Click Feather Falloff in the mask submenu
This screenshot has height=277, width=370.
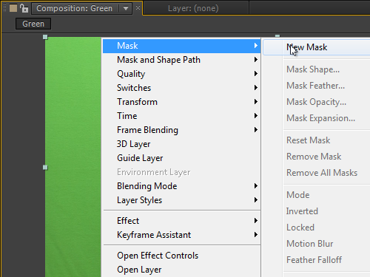[314, 260]
